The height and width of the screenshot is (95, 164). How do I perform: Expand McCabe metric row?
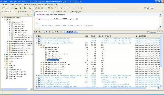tap(36, 80)
